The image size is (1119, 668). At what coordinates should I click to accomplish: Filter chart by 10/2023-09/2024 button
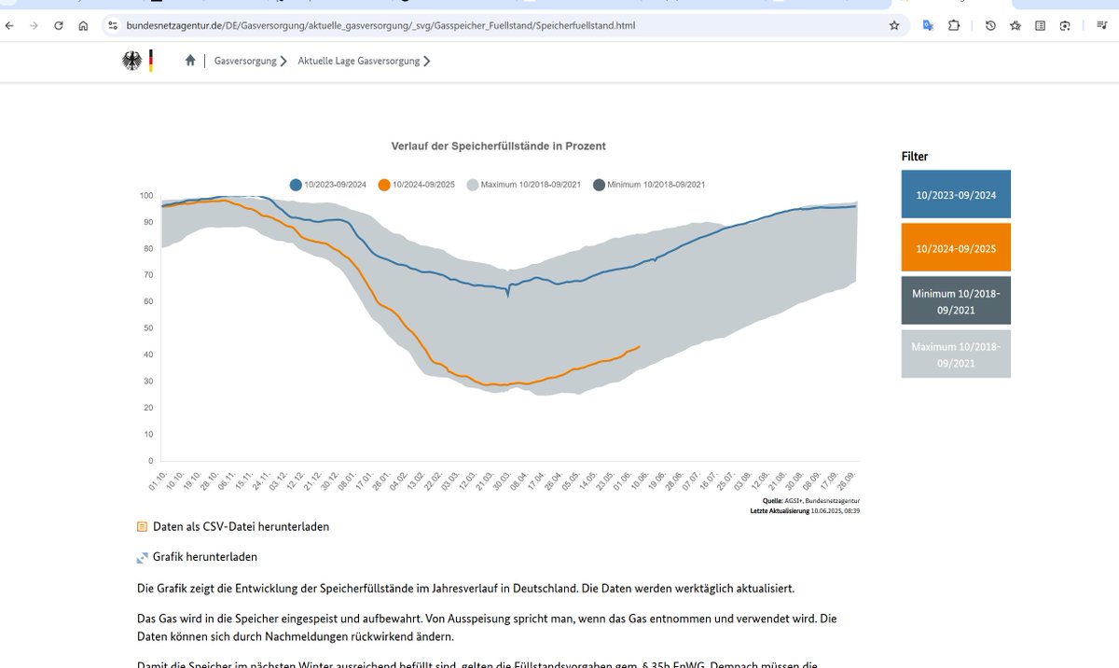coord(956,194)
